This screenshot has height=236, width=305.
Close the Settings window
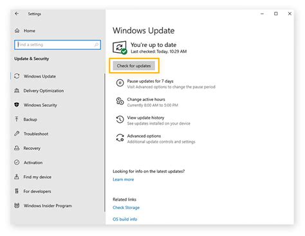click(x=290, y=14)
